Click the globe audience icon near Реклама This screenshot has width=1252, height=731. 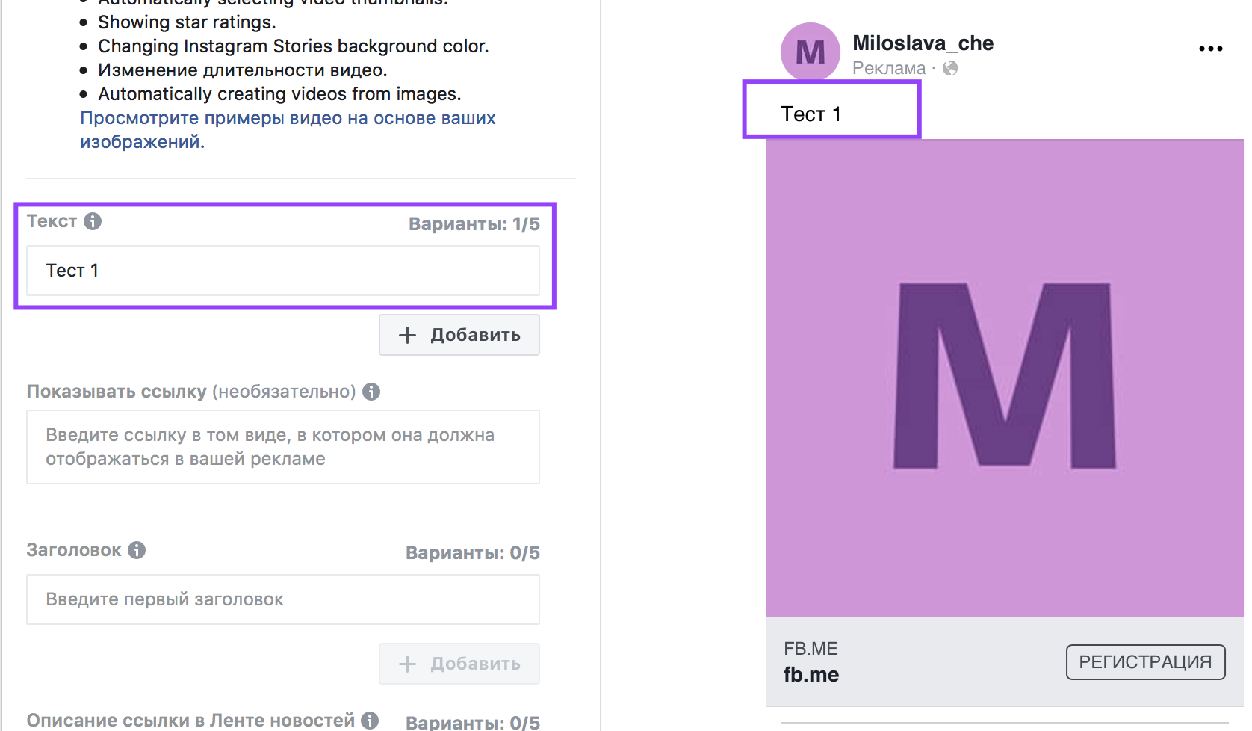click(950, 68)
